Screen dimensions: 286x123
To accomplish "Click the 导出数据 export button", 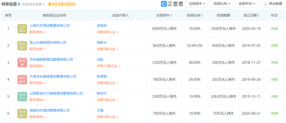I will (x=273, y=4).
